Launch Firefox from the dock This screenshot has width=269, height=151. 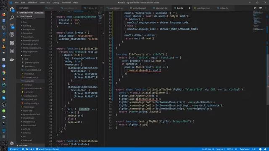pyautogui.click(x=4, y=14)
